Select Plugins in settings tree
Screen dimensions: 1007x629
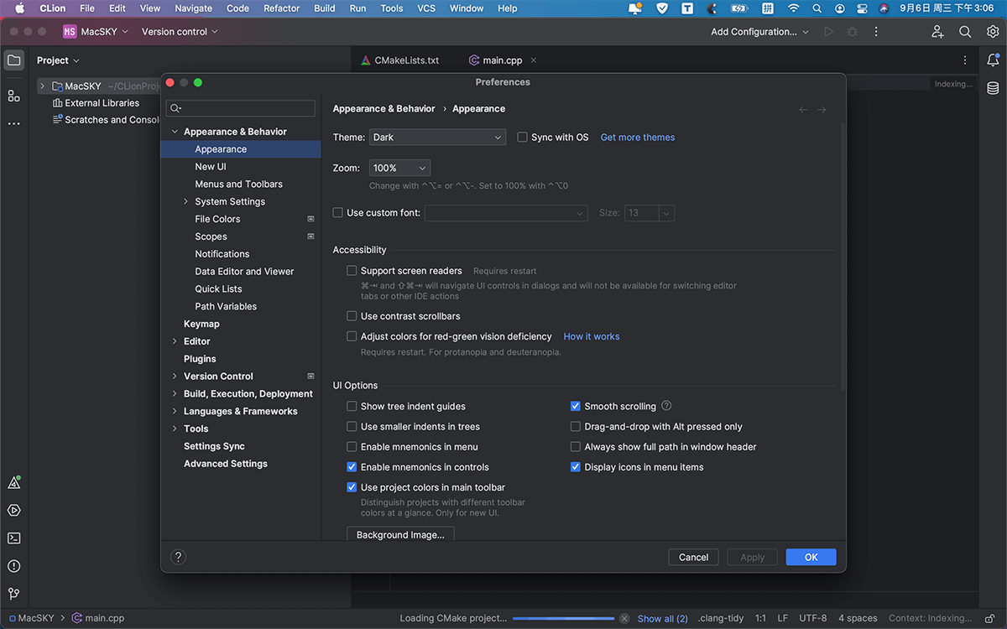click(200, 359)
